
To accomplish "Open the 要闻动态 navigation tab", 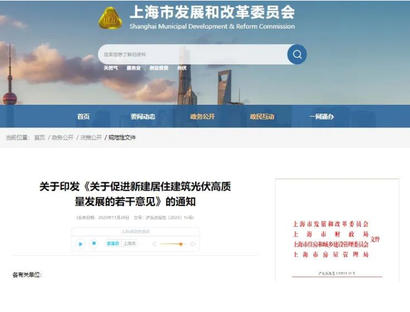I will pyautogui.click(x=143, y=117).
